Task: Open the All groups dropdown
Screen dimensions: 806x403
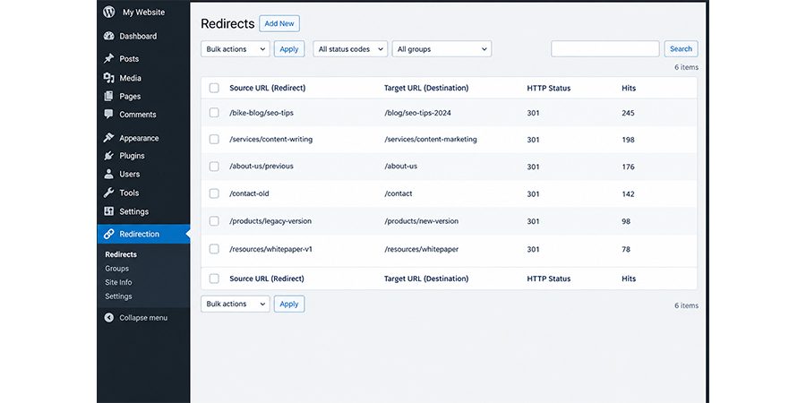Action: pos(442,49)
